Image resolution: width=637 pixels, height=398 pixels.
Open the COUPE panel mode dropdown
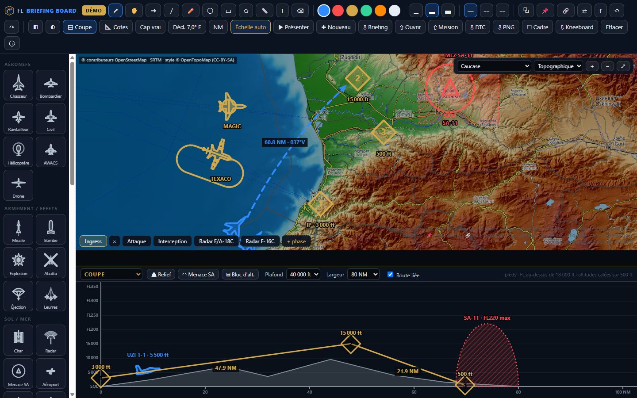(111, 275)
